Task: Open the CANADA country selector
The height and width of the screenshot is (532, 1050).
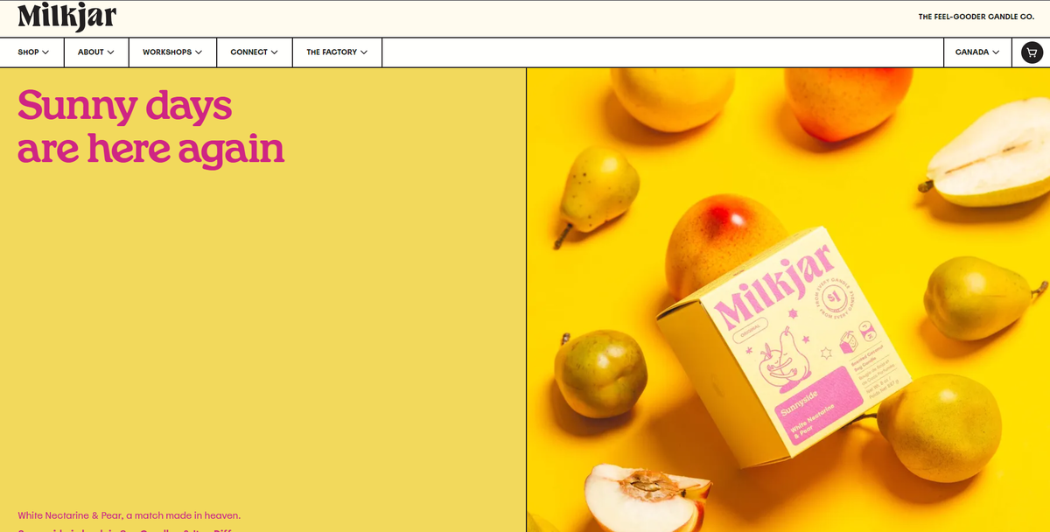Action: point(976,52)
